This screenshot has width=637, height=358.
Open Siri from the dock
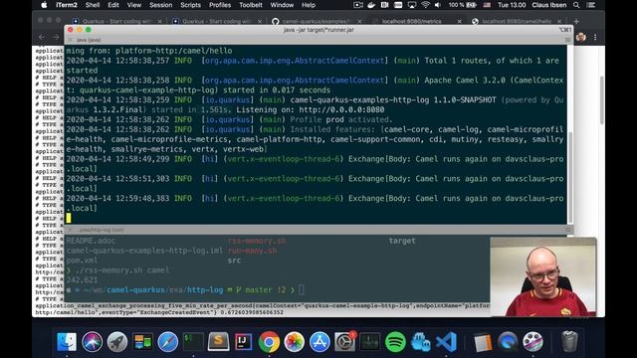click(92, 342)
